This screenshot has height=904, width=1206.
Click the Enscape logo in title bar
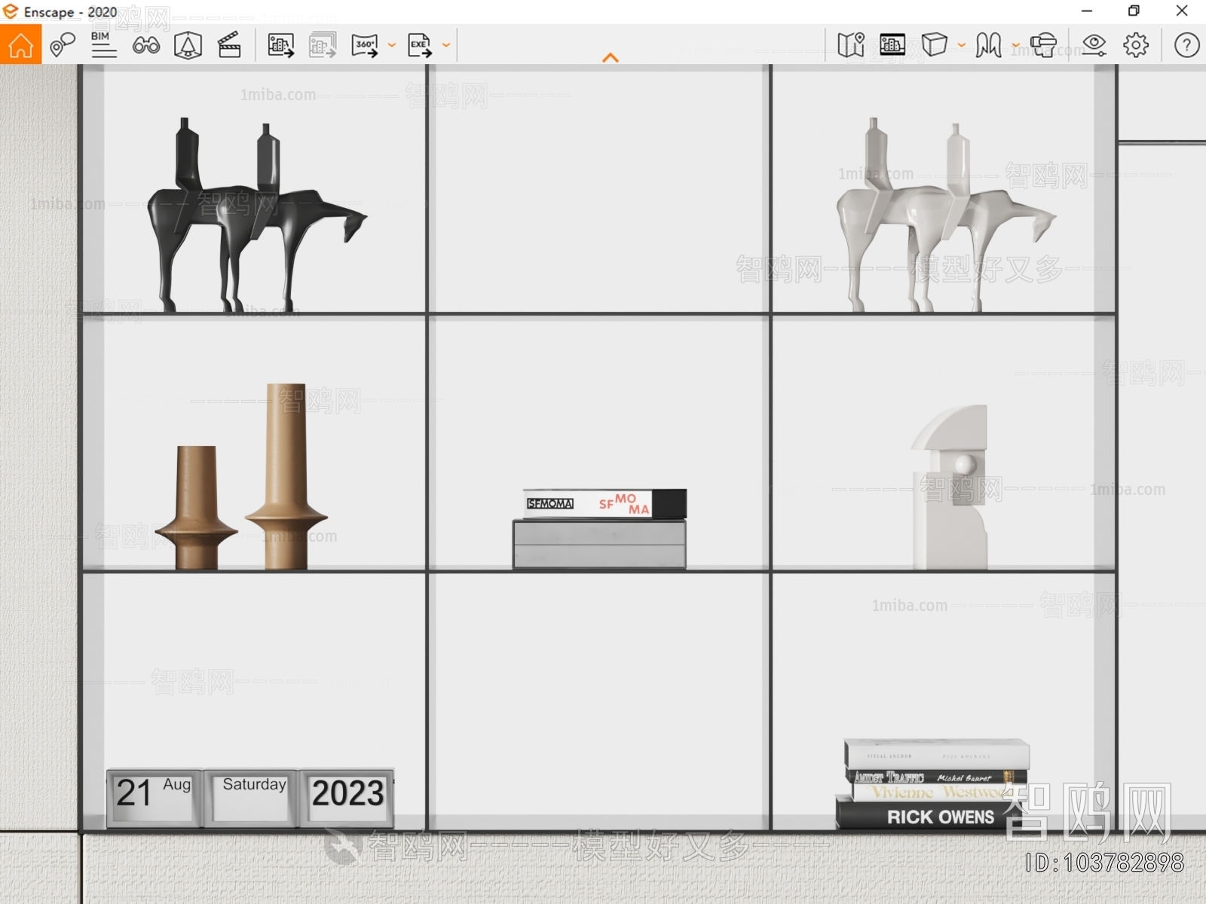[11, 11]
